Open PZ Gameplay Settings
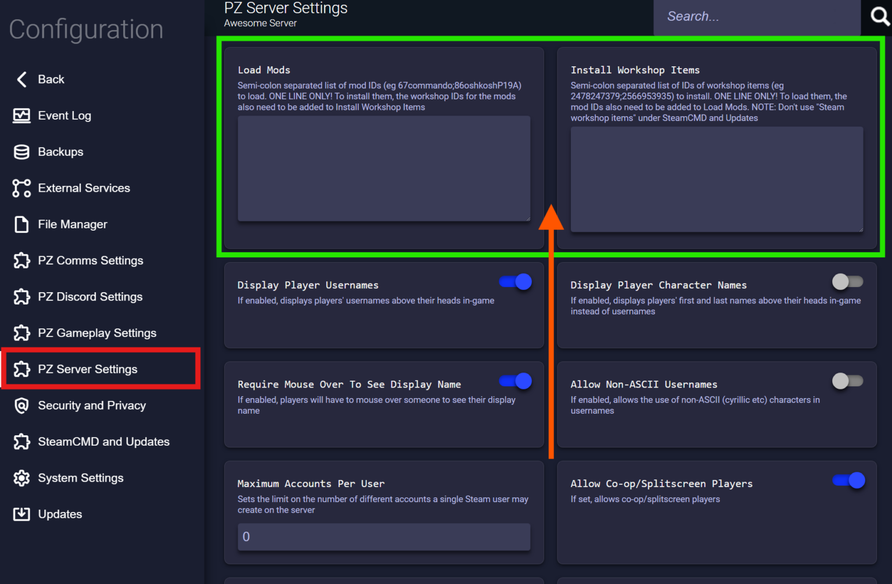Image resolution: width=892 pixels, height=584 pixels. (97, 333)
